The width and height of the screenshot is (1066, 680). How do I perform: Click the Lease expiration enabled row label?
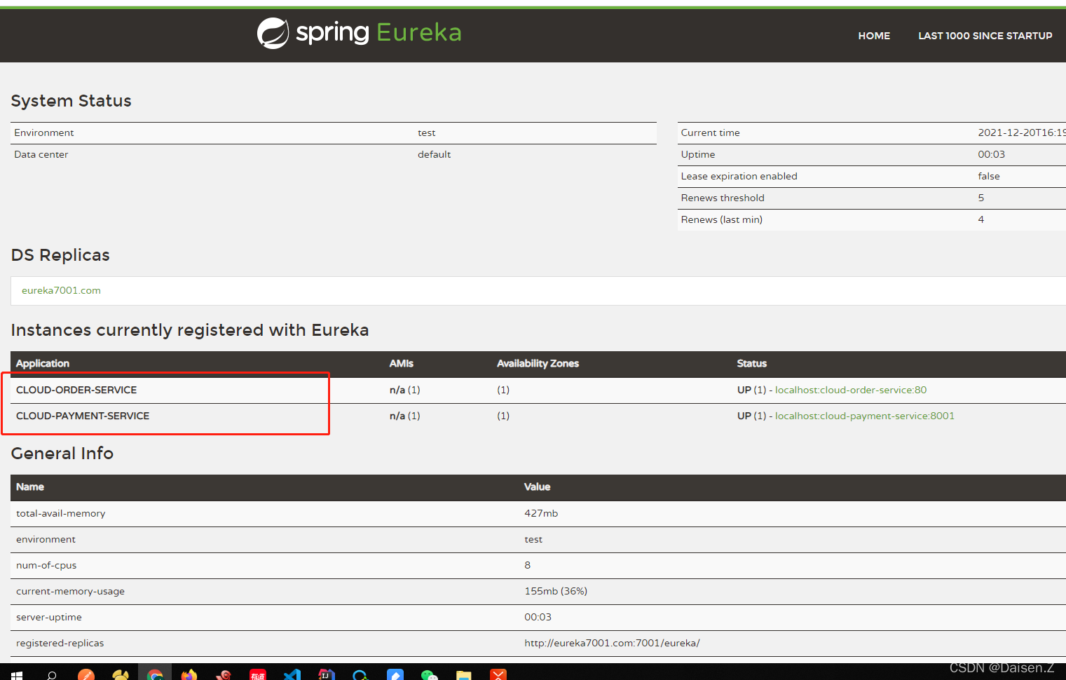click(739, 176)
